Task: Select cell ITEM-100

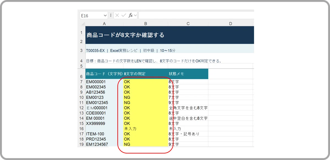Action: (104, 134)
